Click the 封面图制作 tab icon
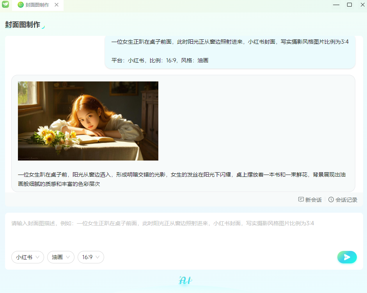The image size is (367, 293). coord(21,5)
